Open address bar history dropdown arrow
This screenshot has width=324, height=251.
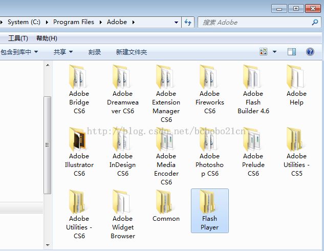176,23
